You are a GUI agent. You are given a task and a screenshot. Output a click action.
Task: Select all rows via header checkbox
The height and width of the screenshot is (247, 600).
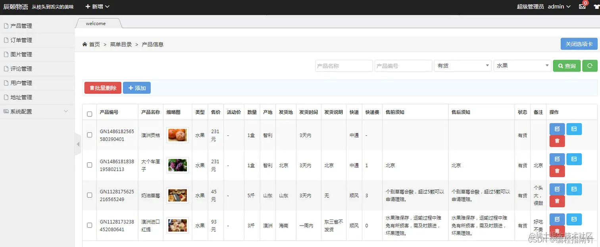(x=89, y=114)
